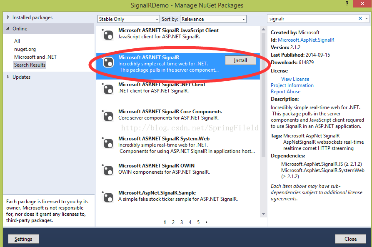
Task: Click the Version 2.1.2 text
Action: point(285,47)
